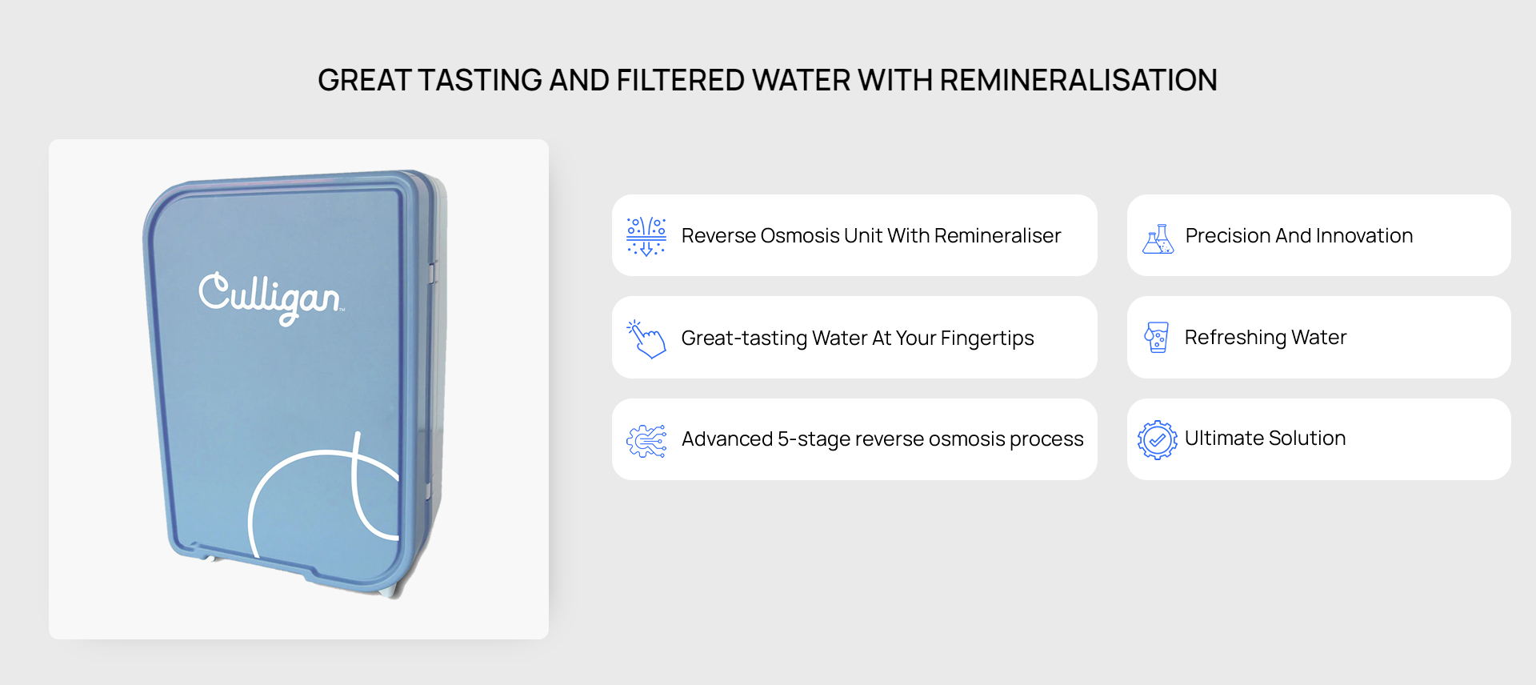Open the Precision And Innovation feature
Image resolution: width=1536 pixels, height=685 pixels.
pos(1318,235)
